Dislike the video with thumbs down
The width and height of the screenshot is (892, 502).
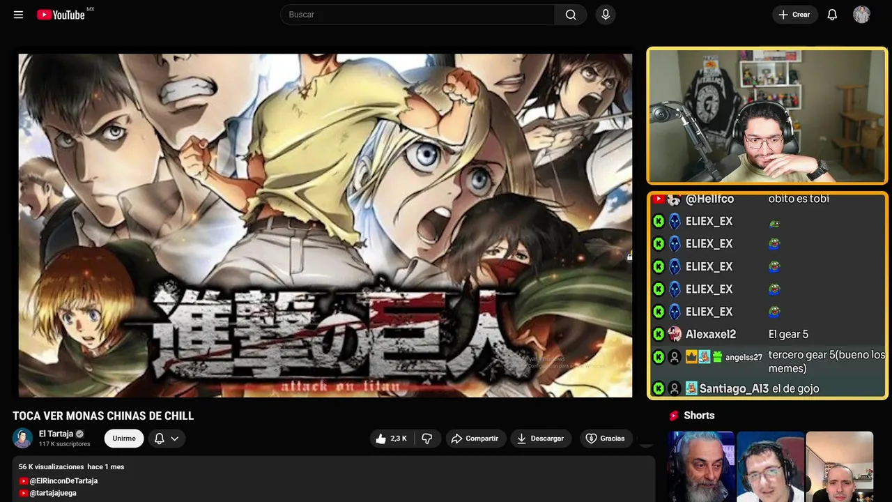[427, 439]
